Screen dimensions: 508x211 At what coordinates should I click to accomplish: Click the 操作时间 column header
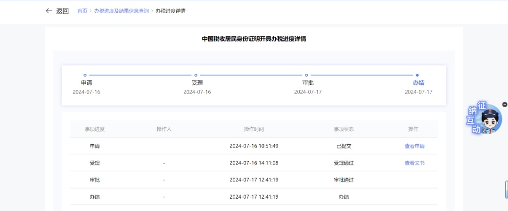coord(254,129)
